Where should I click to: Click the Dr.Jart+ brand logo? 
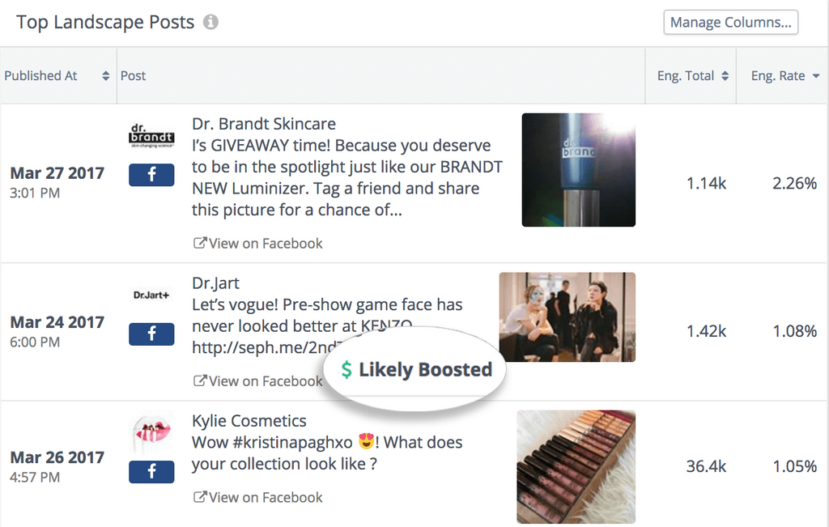(x=151, y=295)
